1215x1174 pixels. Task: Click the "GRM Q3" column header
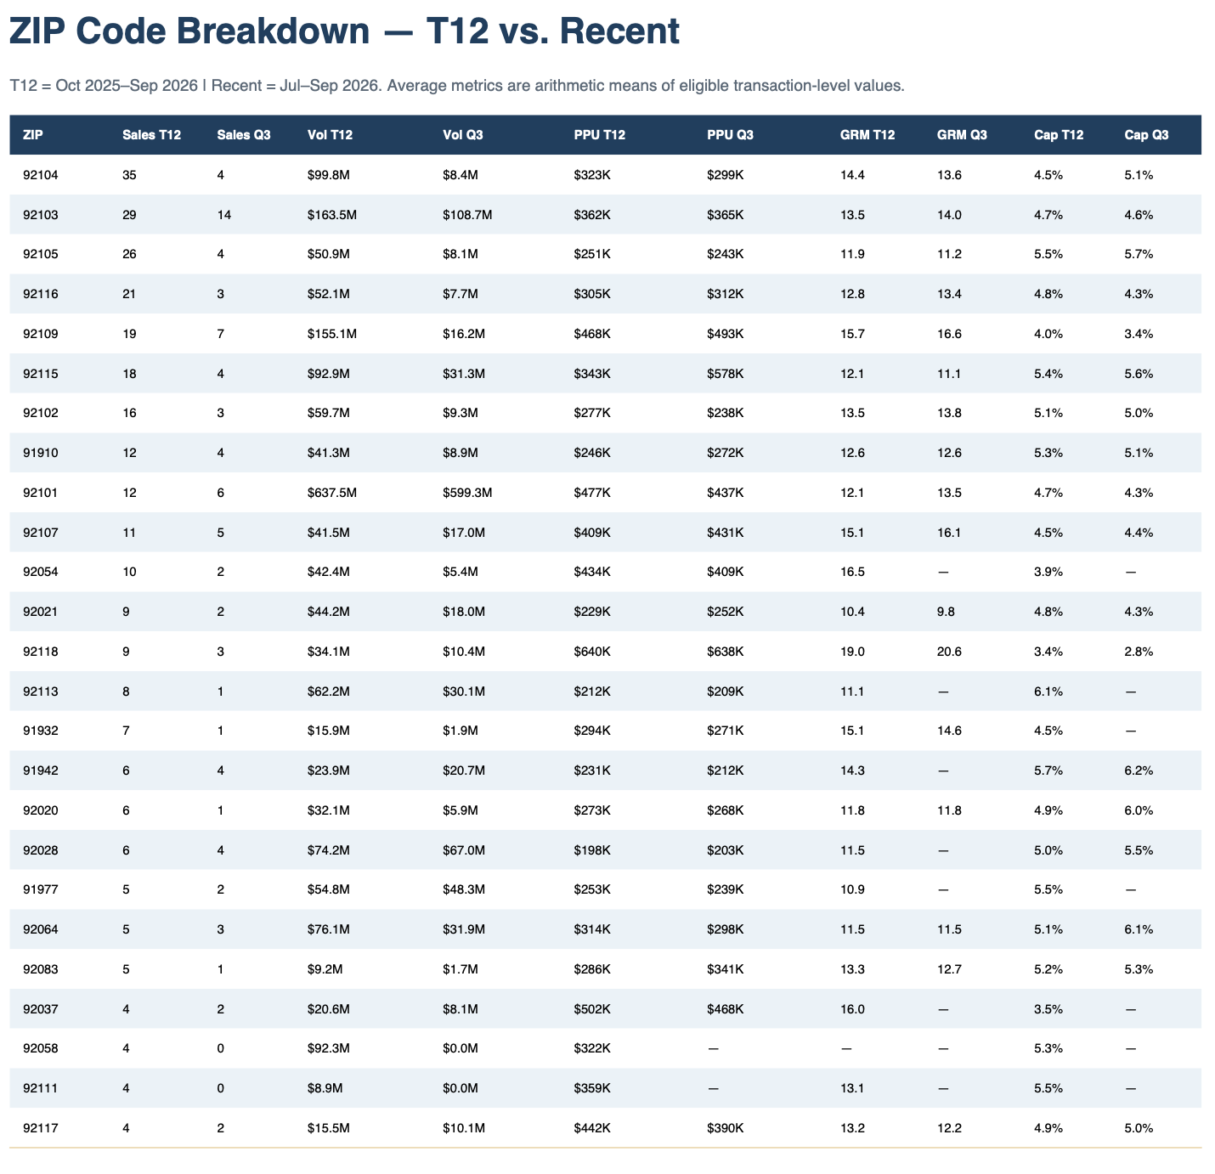point(962,135)
